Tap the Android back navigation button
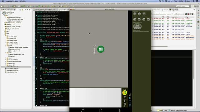The height and width of the screenshot is (112, 200). pos(82,110)
